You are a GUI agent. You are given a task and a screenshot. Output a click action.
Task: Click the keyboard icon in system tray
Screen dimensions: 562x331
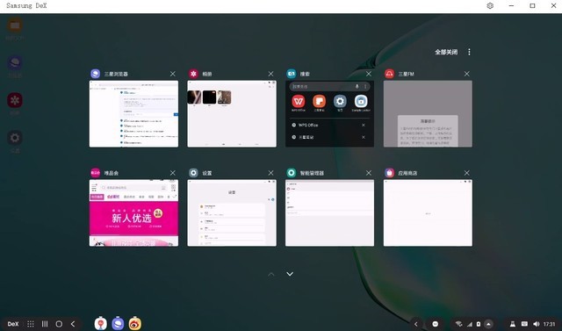(525, 324)
